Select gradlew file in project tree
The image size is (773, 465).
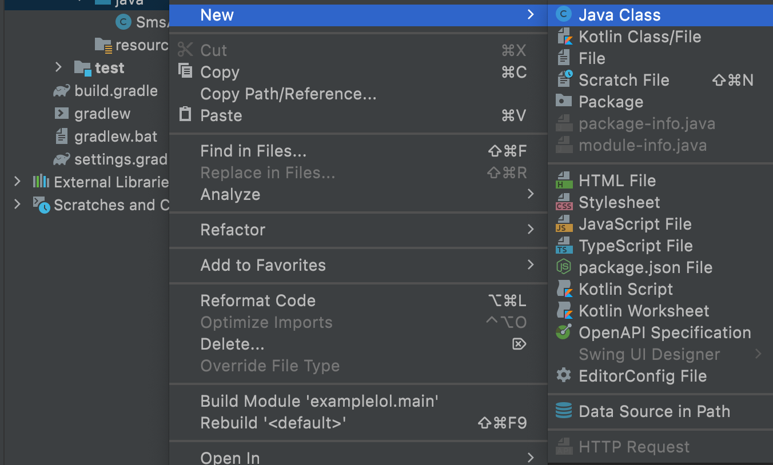102,114
